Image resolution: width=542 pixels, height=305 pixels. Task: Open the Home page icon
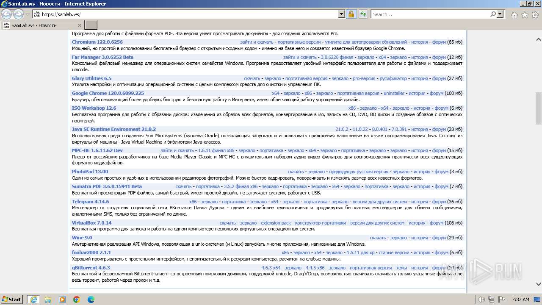point(514,15)
